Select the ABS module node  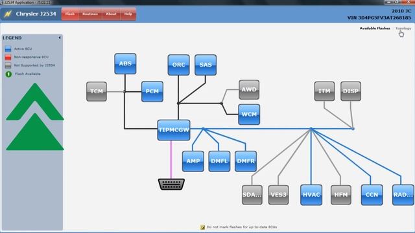point(125,63)
